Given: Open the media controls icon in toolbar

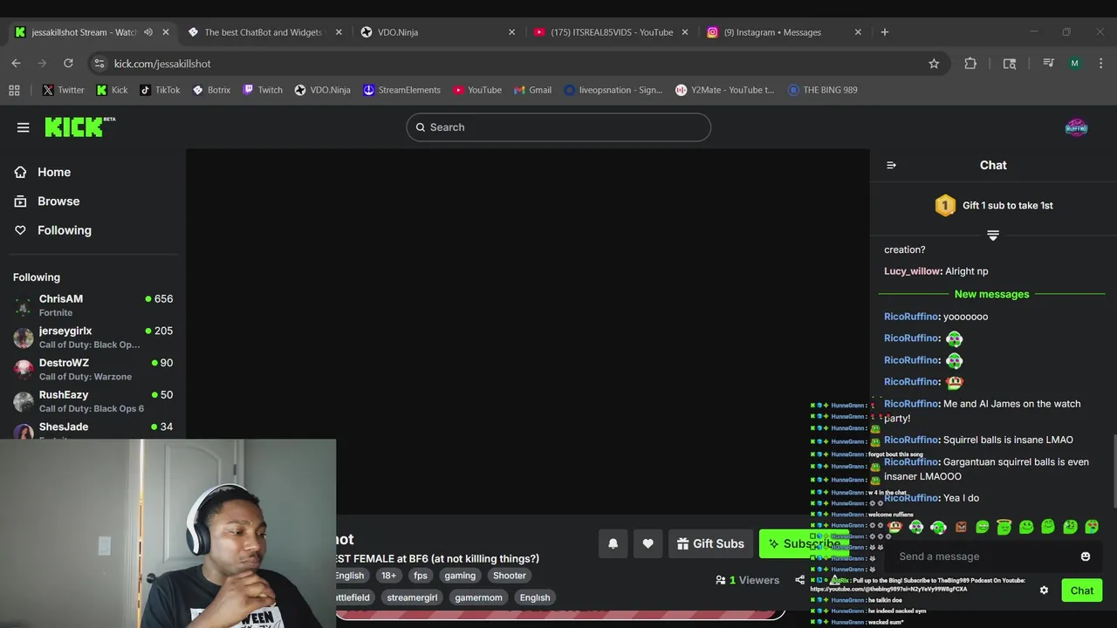Looking at the screenshot, I should 1049,64.
